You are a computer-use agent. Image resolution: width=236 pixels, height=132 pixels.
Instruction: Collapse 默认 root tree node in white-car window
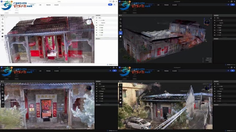point(216,84)
